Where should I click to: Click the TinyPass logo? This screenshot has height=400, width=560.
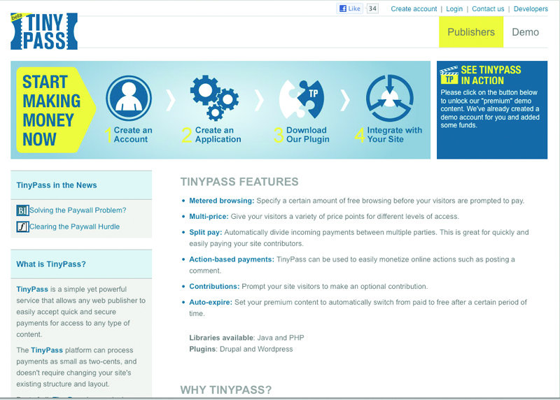(44, 31)
